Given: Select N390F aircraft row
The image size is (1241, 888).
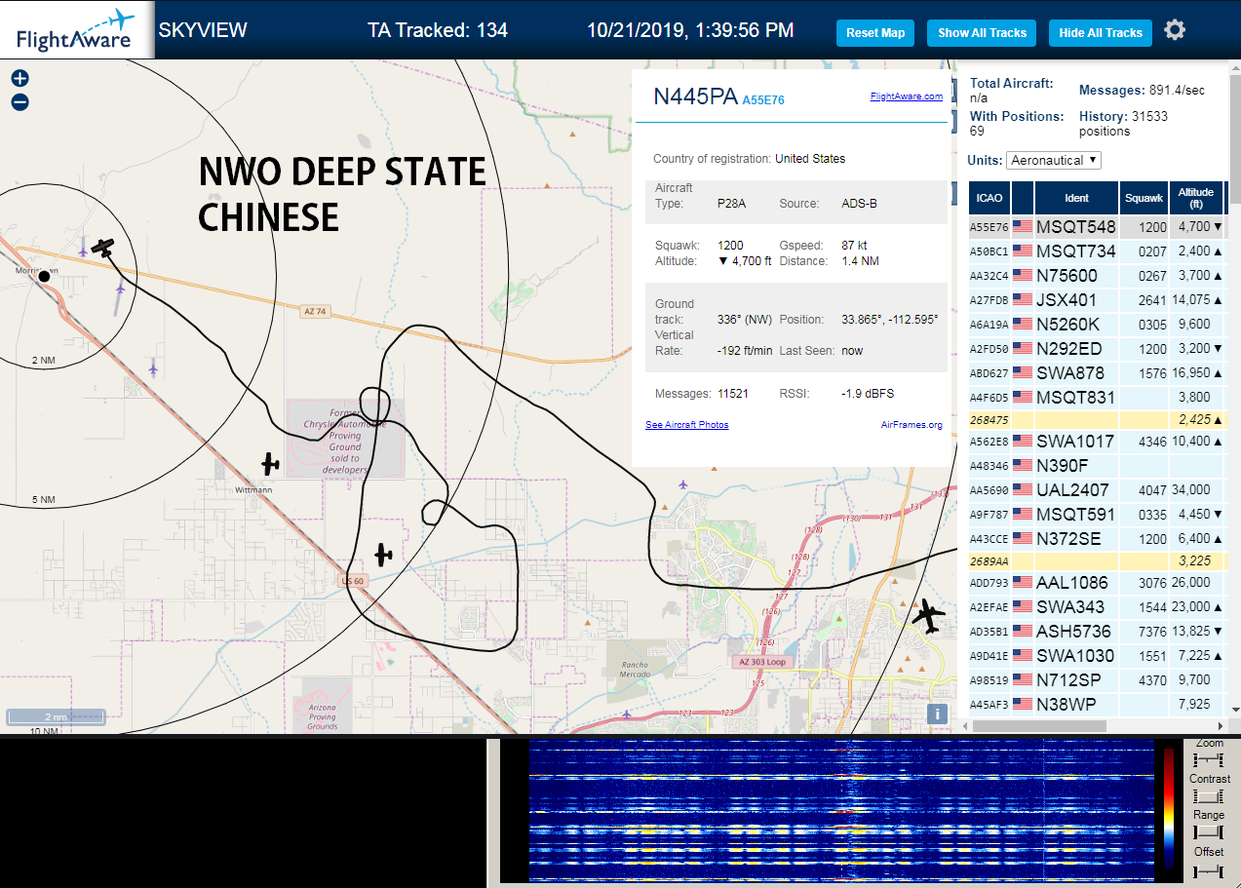Looking at the screenshot, I should pos(1097,466).
